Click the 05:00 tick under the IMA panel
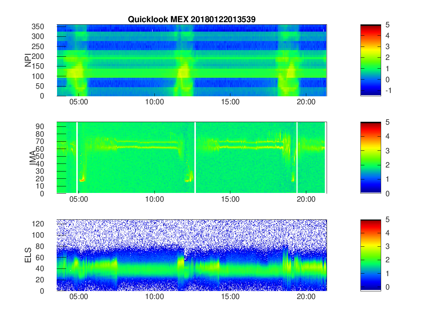This screenshot has width=436, height=327. click(79, 199)
